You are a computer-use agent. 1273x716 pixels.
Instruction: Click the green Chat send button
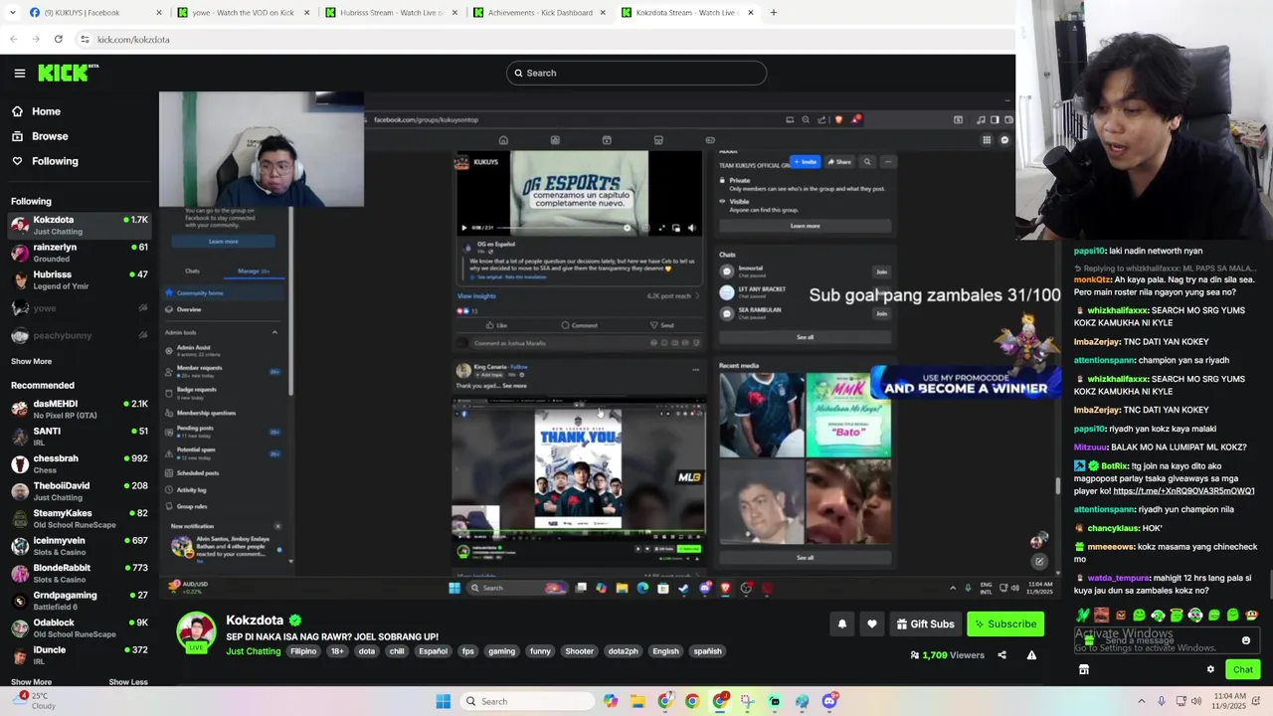1243,669
